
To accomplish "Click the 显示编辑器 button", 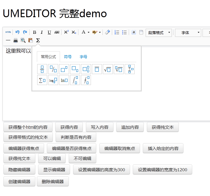I will 54,170.
